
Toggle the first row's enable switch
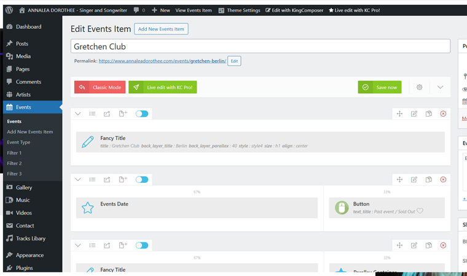[x=142, y=113]
